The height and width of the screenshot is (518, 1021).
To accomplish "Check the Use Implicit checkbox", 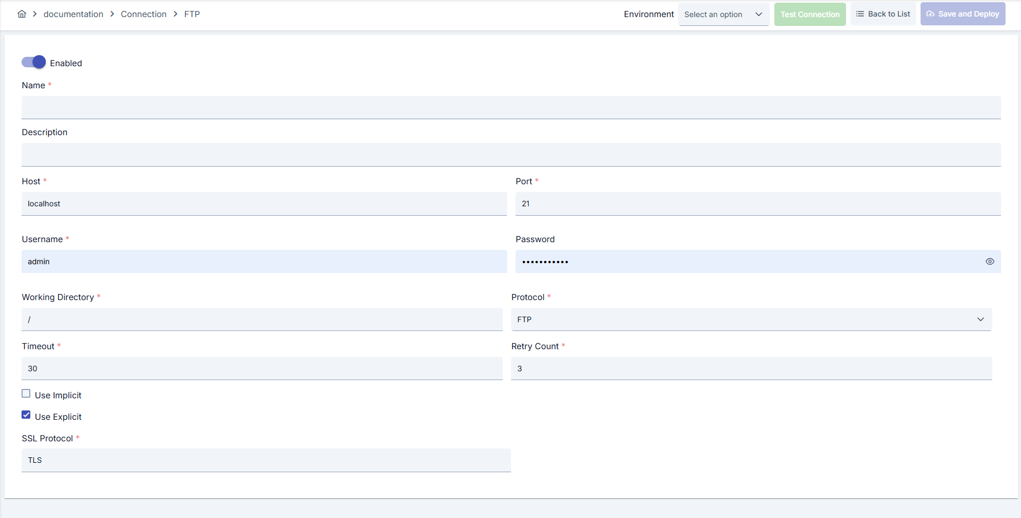I will click(26, 393).
